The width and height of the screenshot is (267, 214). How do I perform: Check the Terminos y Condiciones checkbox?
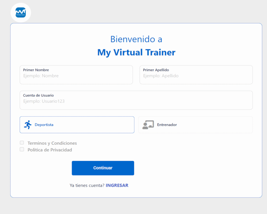coord(22,143)
